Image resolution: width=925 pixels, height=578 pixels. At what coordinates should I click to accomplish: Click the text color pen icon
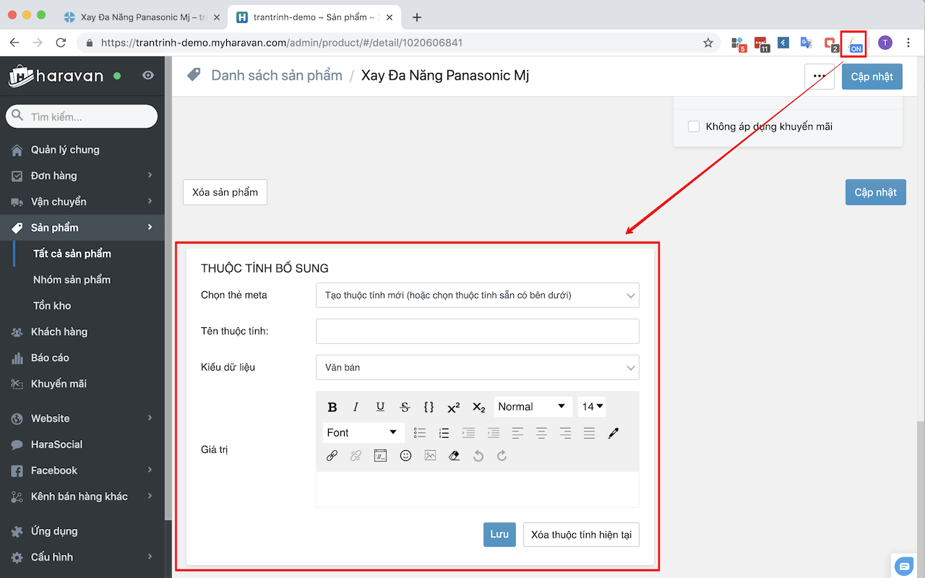point(614,432)
